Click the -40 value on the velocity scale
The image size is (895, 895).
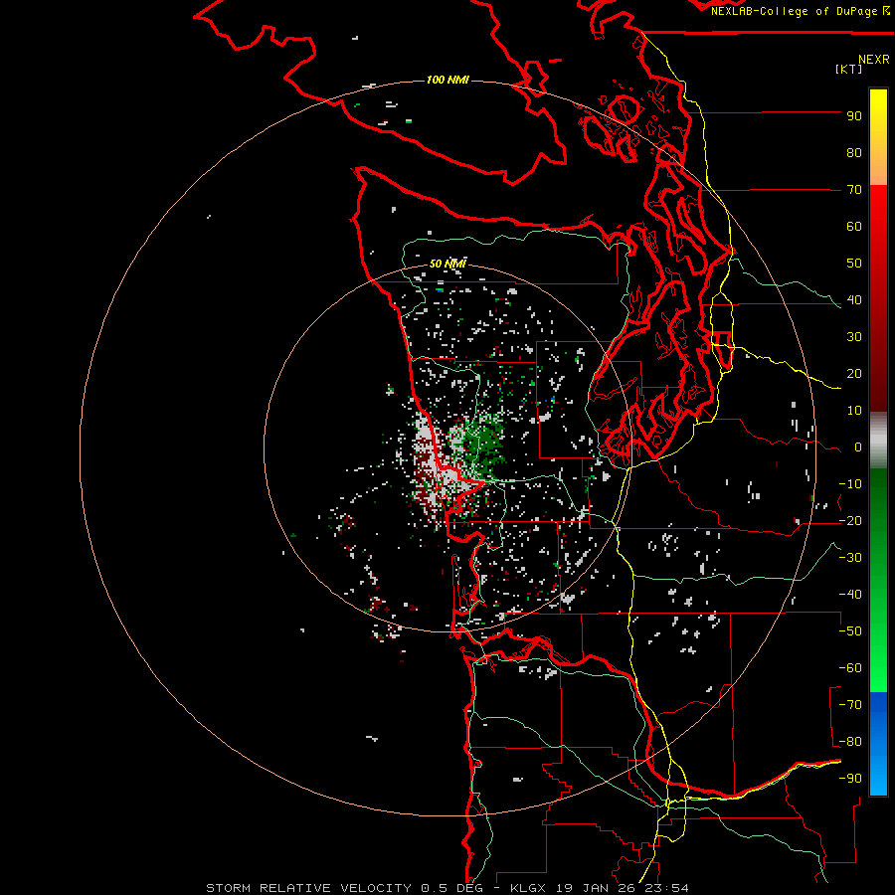[x=850, y=595]
